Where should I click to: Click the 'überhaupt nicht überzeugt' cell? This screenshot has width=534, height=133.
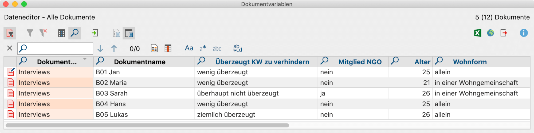[x=256, y=93]
